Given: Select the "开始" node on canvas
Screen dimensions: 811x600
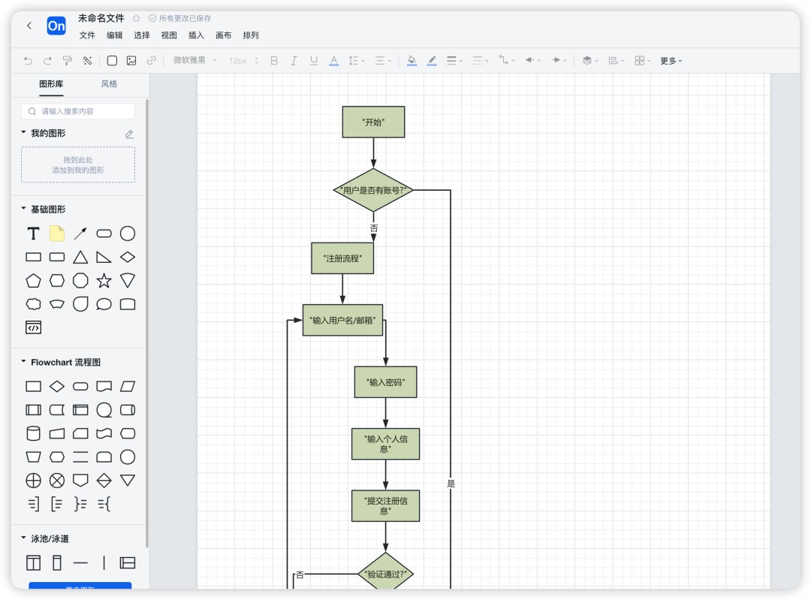Looking at the screenshot, I should pyautogui.click(x=373, y=122).
